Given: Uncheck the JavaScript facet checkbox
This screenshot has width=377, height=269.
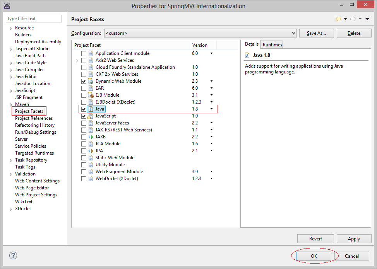Looking at the screenshot, I should click(84, 116).
